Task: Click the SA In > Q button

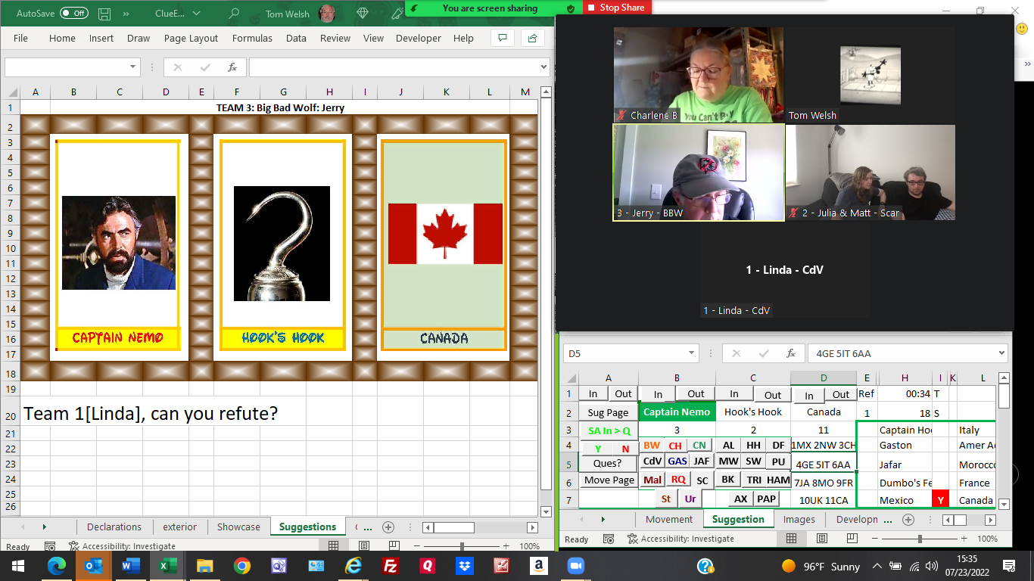Action: (609, 430)
